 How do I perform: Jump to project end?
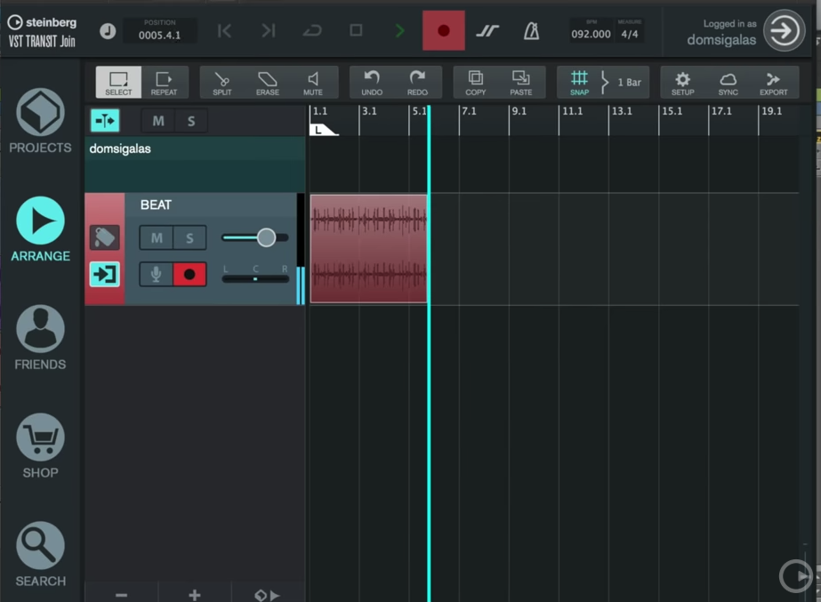tap(269, 31)
